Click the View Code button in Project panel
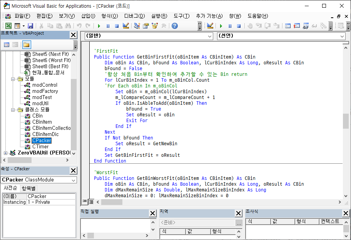 (7, 45)
